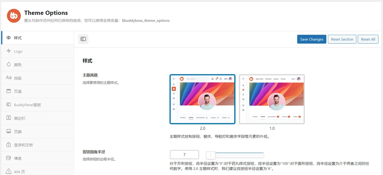Click the $buddyboss_theme_options variable text
Image resolution: width=383 pixels, height=175 pixels.
tap(146, 21)
